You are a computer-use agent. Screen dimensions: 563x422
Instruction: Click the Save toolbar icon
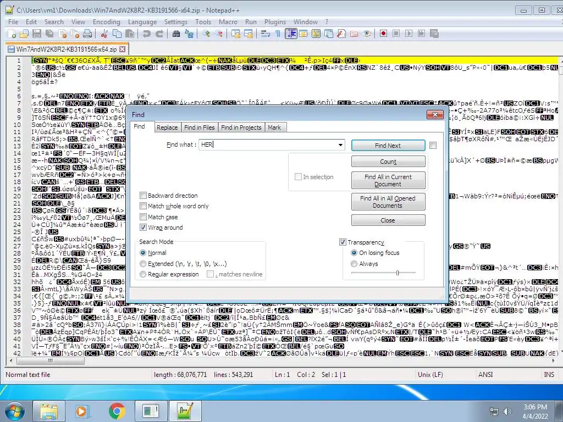[37, 34]
